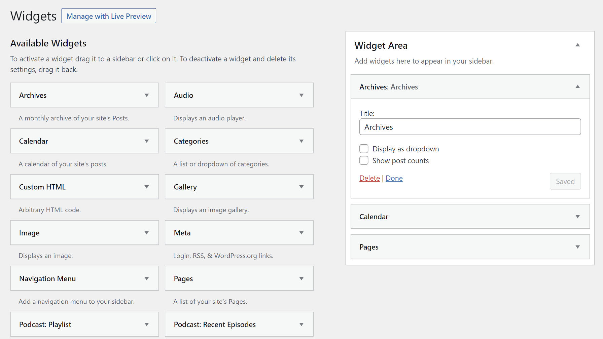Expand the Custom HTML widget
Image resolution: width=603 pixels, height=339 pixels.
147,187
